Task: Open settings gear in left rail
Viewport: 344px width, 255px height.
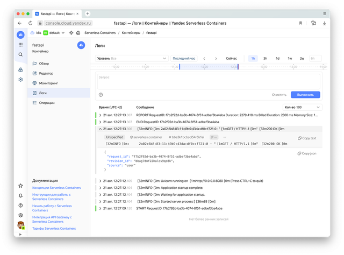Action: click(x=20, y=215)
